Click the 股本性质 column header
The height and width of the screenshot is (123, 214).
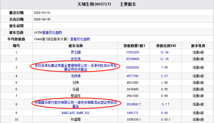(x=198, y=46)
